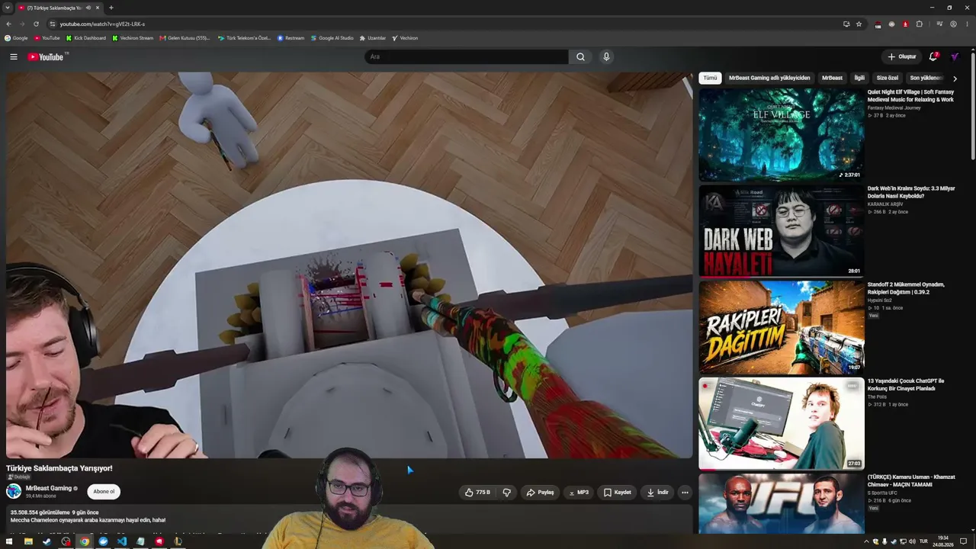This screenshot has width=976, height=549.
Task: Open the Uzantılar bookmark
Action: point(373,38)
